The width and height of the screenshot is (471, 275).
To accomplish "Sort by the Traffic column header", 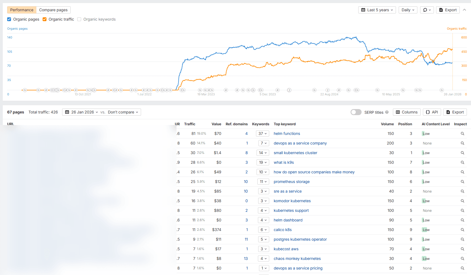I will coord(190,124).
